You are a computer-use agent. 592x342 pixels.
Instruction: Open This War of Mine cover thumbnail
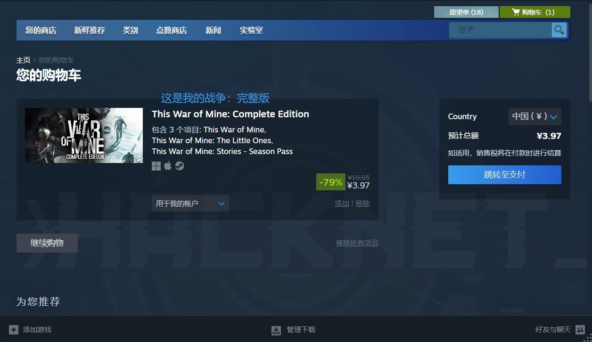click(x=84, y=136)
